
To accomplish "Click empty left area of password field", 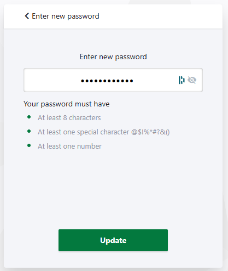I will [x=52, y=80].
